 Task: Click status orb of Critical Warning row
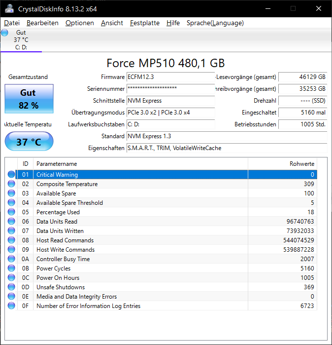click(11, 175)
